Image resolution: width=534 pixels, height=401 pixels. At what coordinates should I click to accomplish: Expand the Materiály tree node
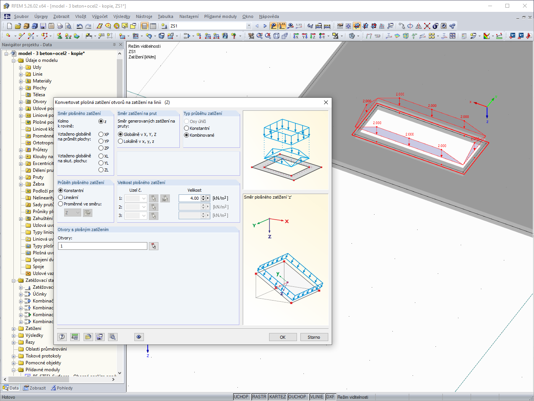point(21,81)
